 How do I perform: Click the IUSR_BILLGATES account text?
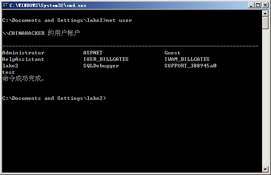pos(106,59)
